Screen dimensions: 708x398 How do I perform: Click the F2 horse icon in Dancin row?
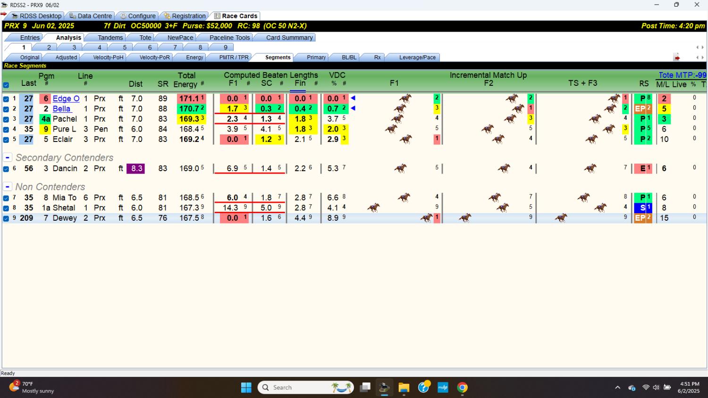[x=504, y=168]
